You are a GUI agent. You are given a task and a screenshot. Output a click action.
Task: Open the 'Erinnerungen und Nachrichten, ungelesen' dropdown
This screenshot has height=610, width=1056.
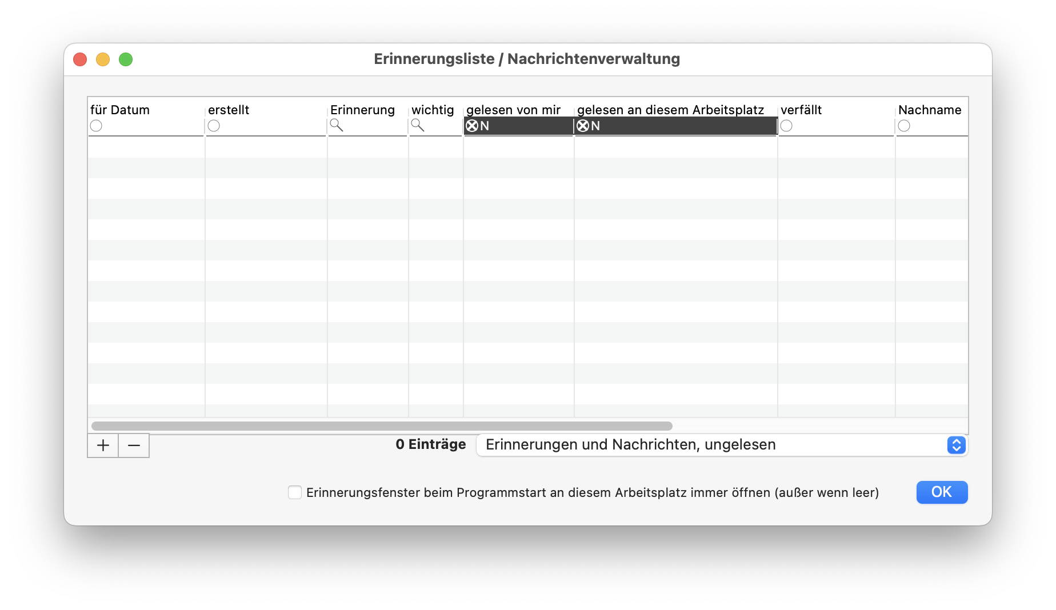click(722, 445)
